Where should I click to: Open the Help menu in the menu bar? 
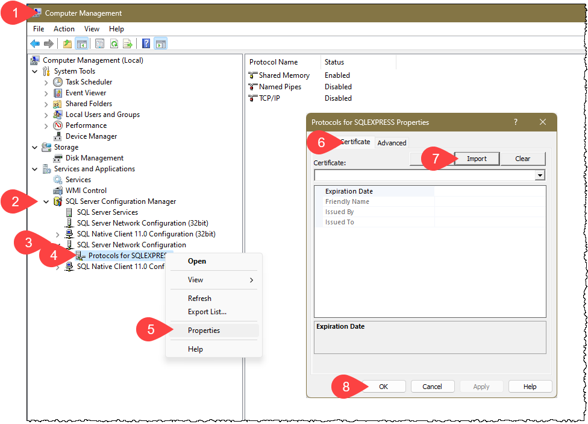click(117, 29)
